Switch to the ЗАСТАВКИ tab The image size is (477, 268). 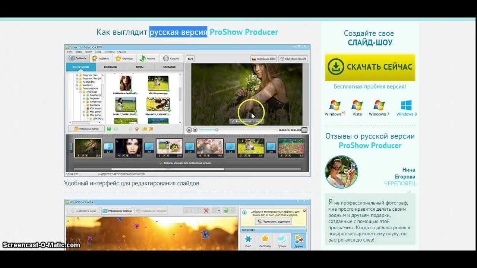pyautogui.click(x=169, y=67)
